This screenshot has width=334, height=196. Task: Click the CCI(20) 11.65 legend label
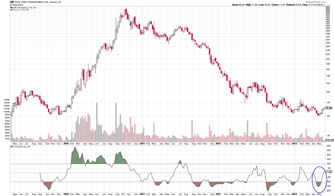point(22,147)
